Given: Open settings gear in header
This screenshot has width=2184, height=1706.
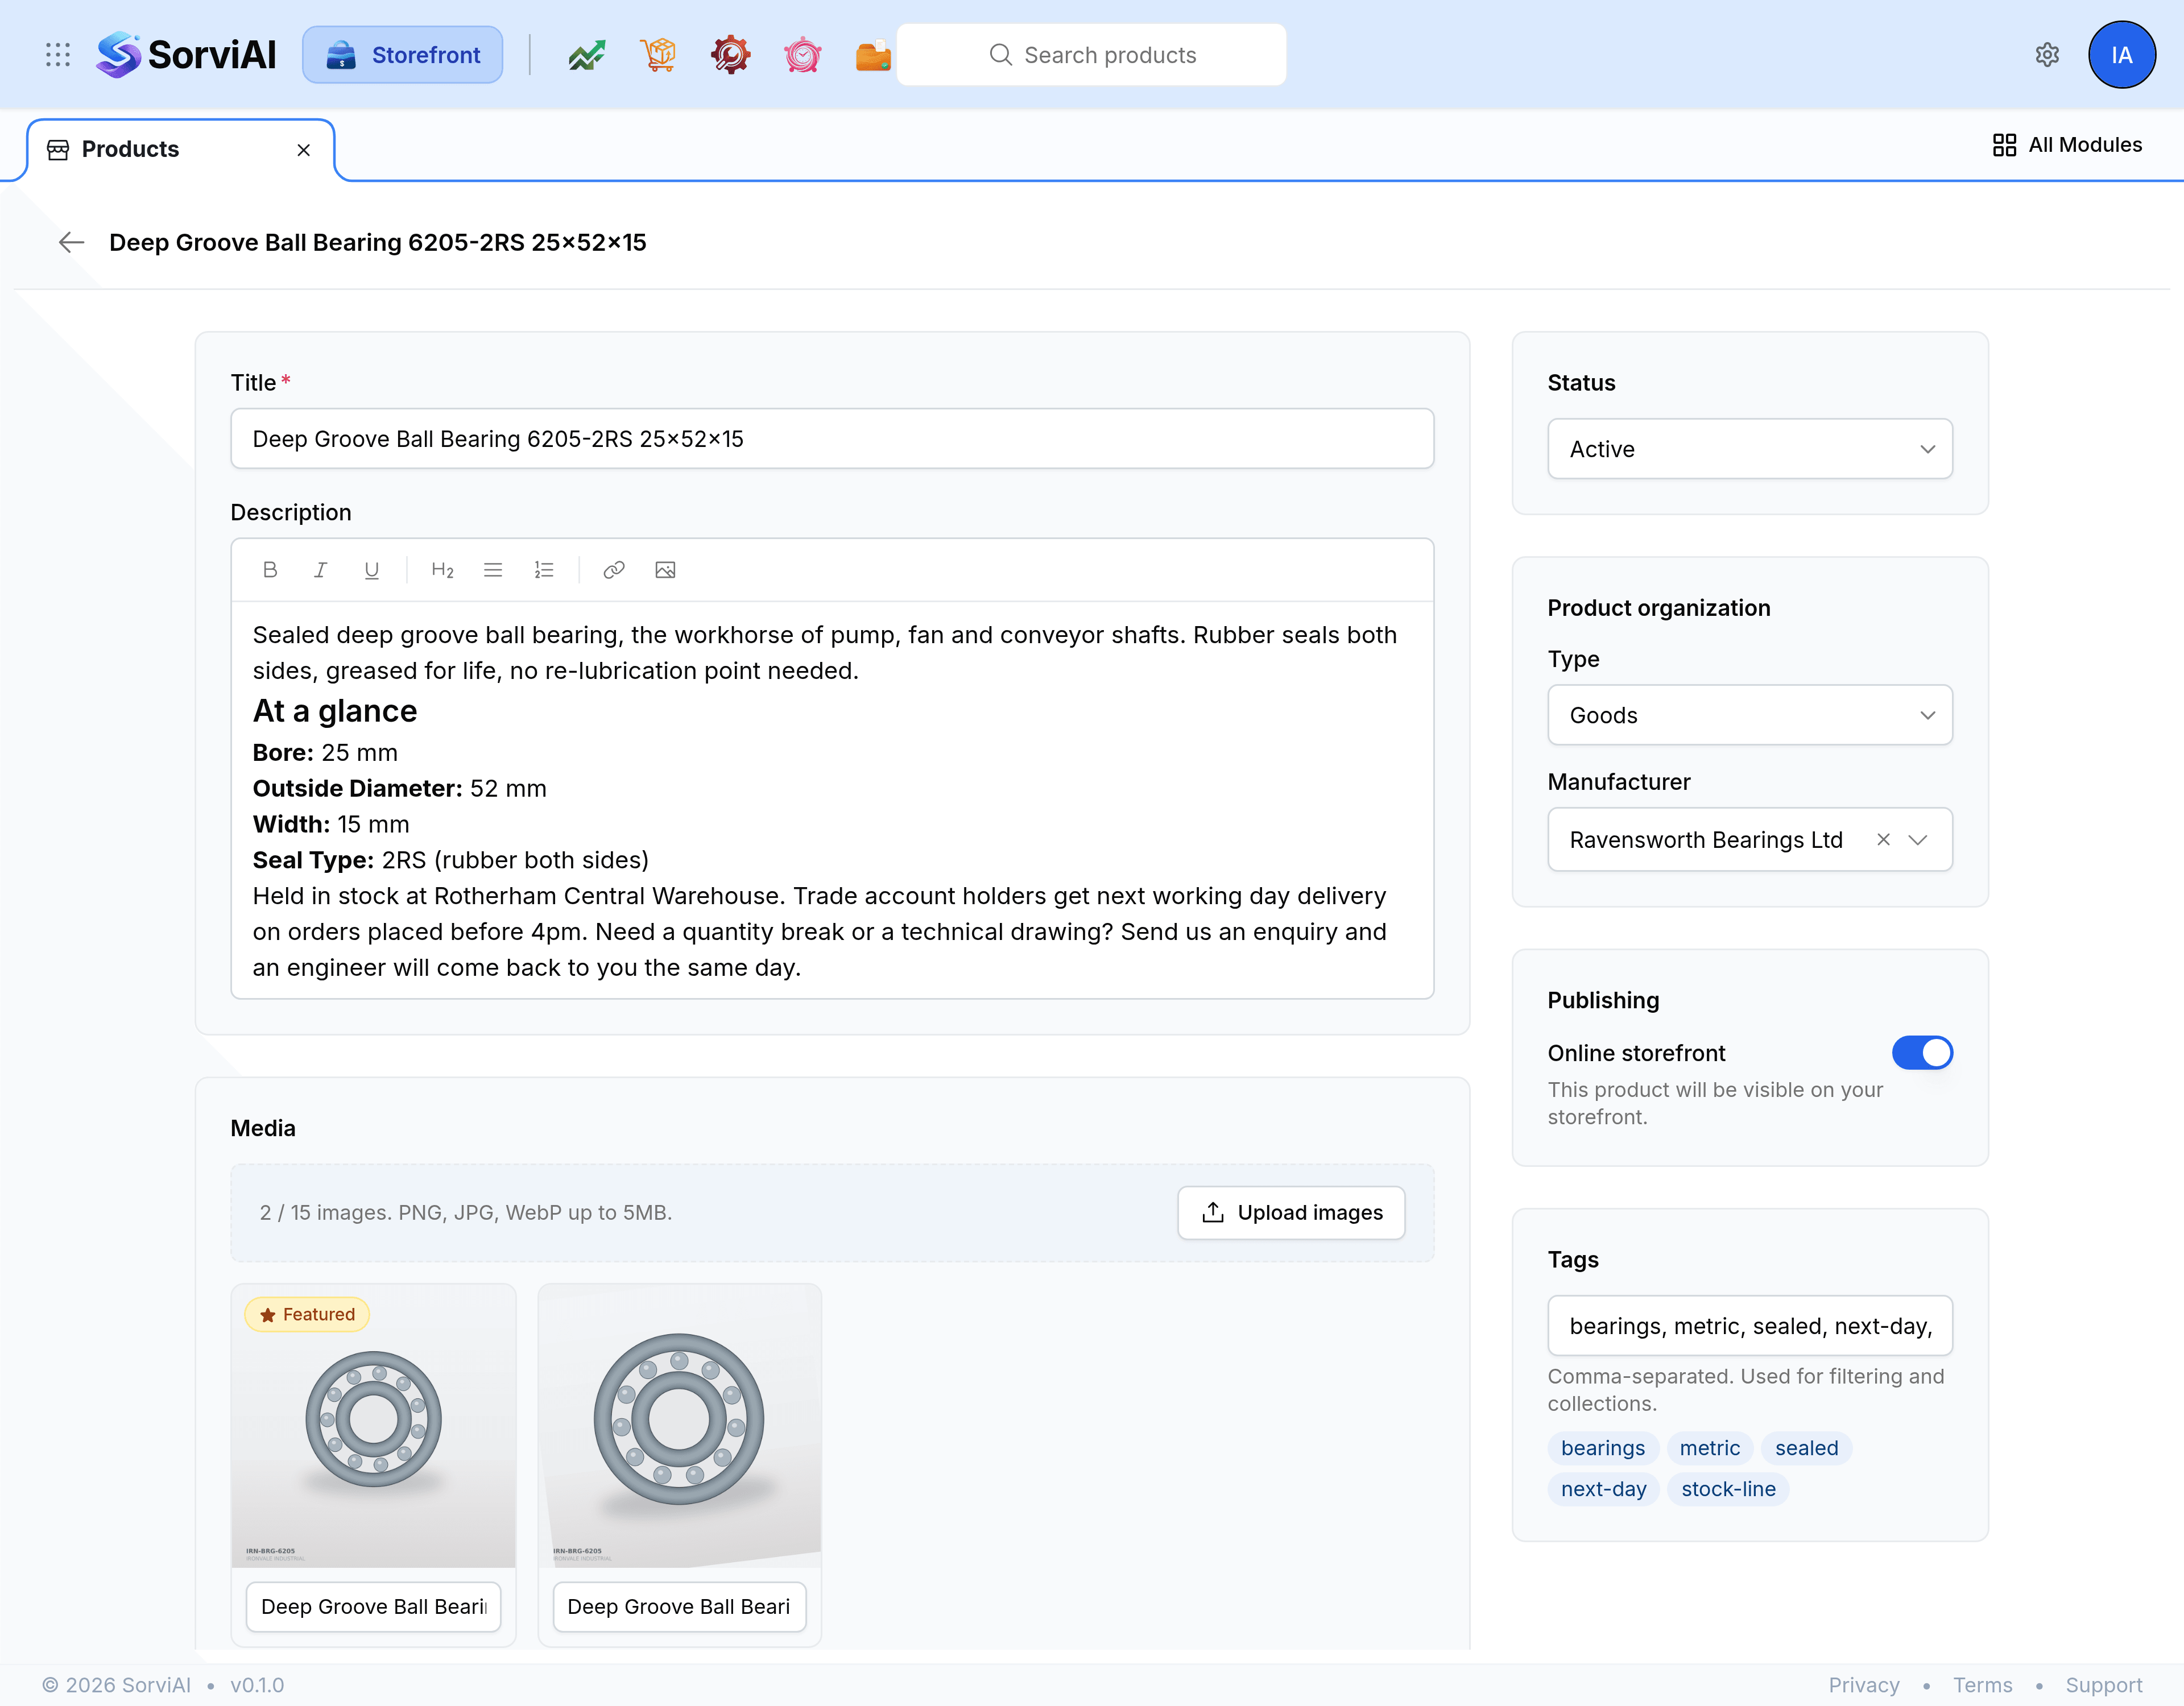Looking at the screenshot, I should point(2047,55).
